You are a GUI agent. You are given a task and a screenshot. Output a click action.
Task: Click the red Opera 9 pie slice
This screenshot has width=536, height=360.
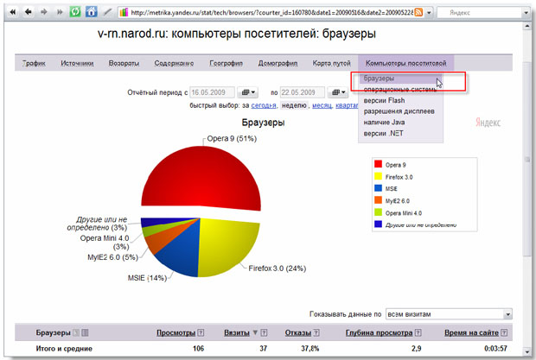click(x=201, y=178)
